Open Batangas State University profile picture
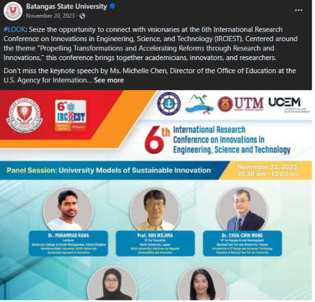The image size is (315, 302). 13,11
